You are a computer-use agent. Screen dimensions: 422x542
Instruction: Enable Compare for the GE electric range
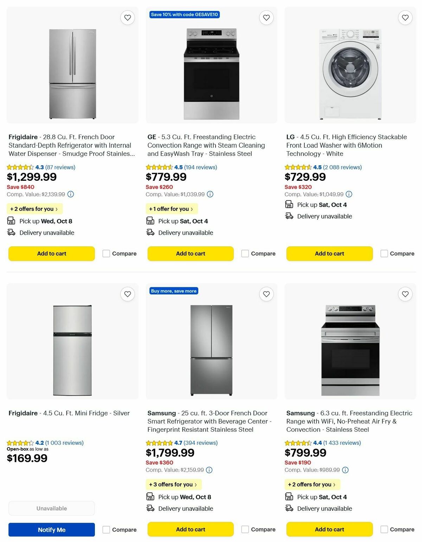[245, 253]
